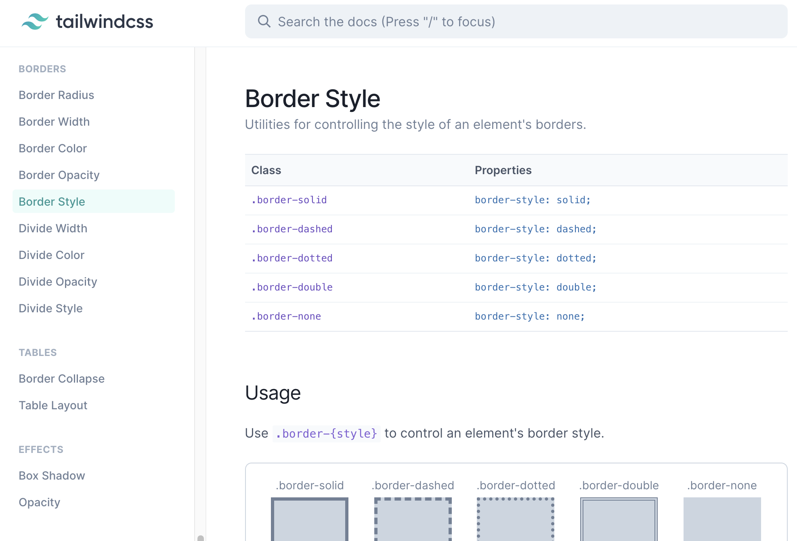Click the .border-solid class link
Image resolution: width=797 pixels, height=541 pixels.
(x=289, y=200)
